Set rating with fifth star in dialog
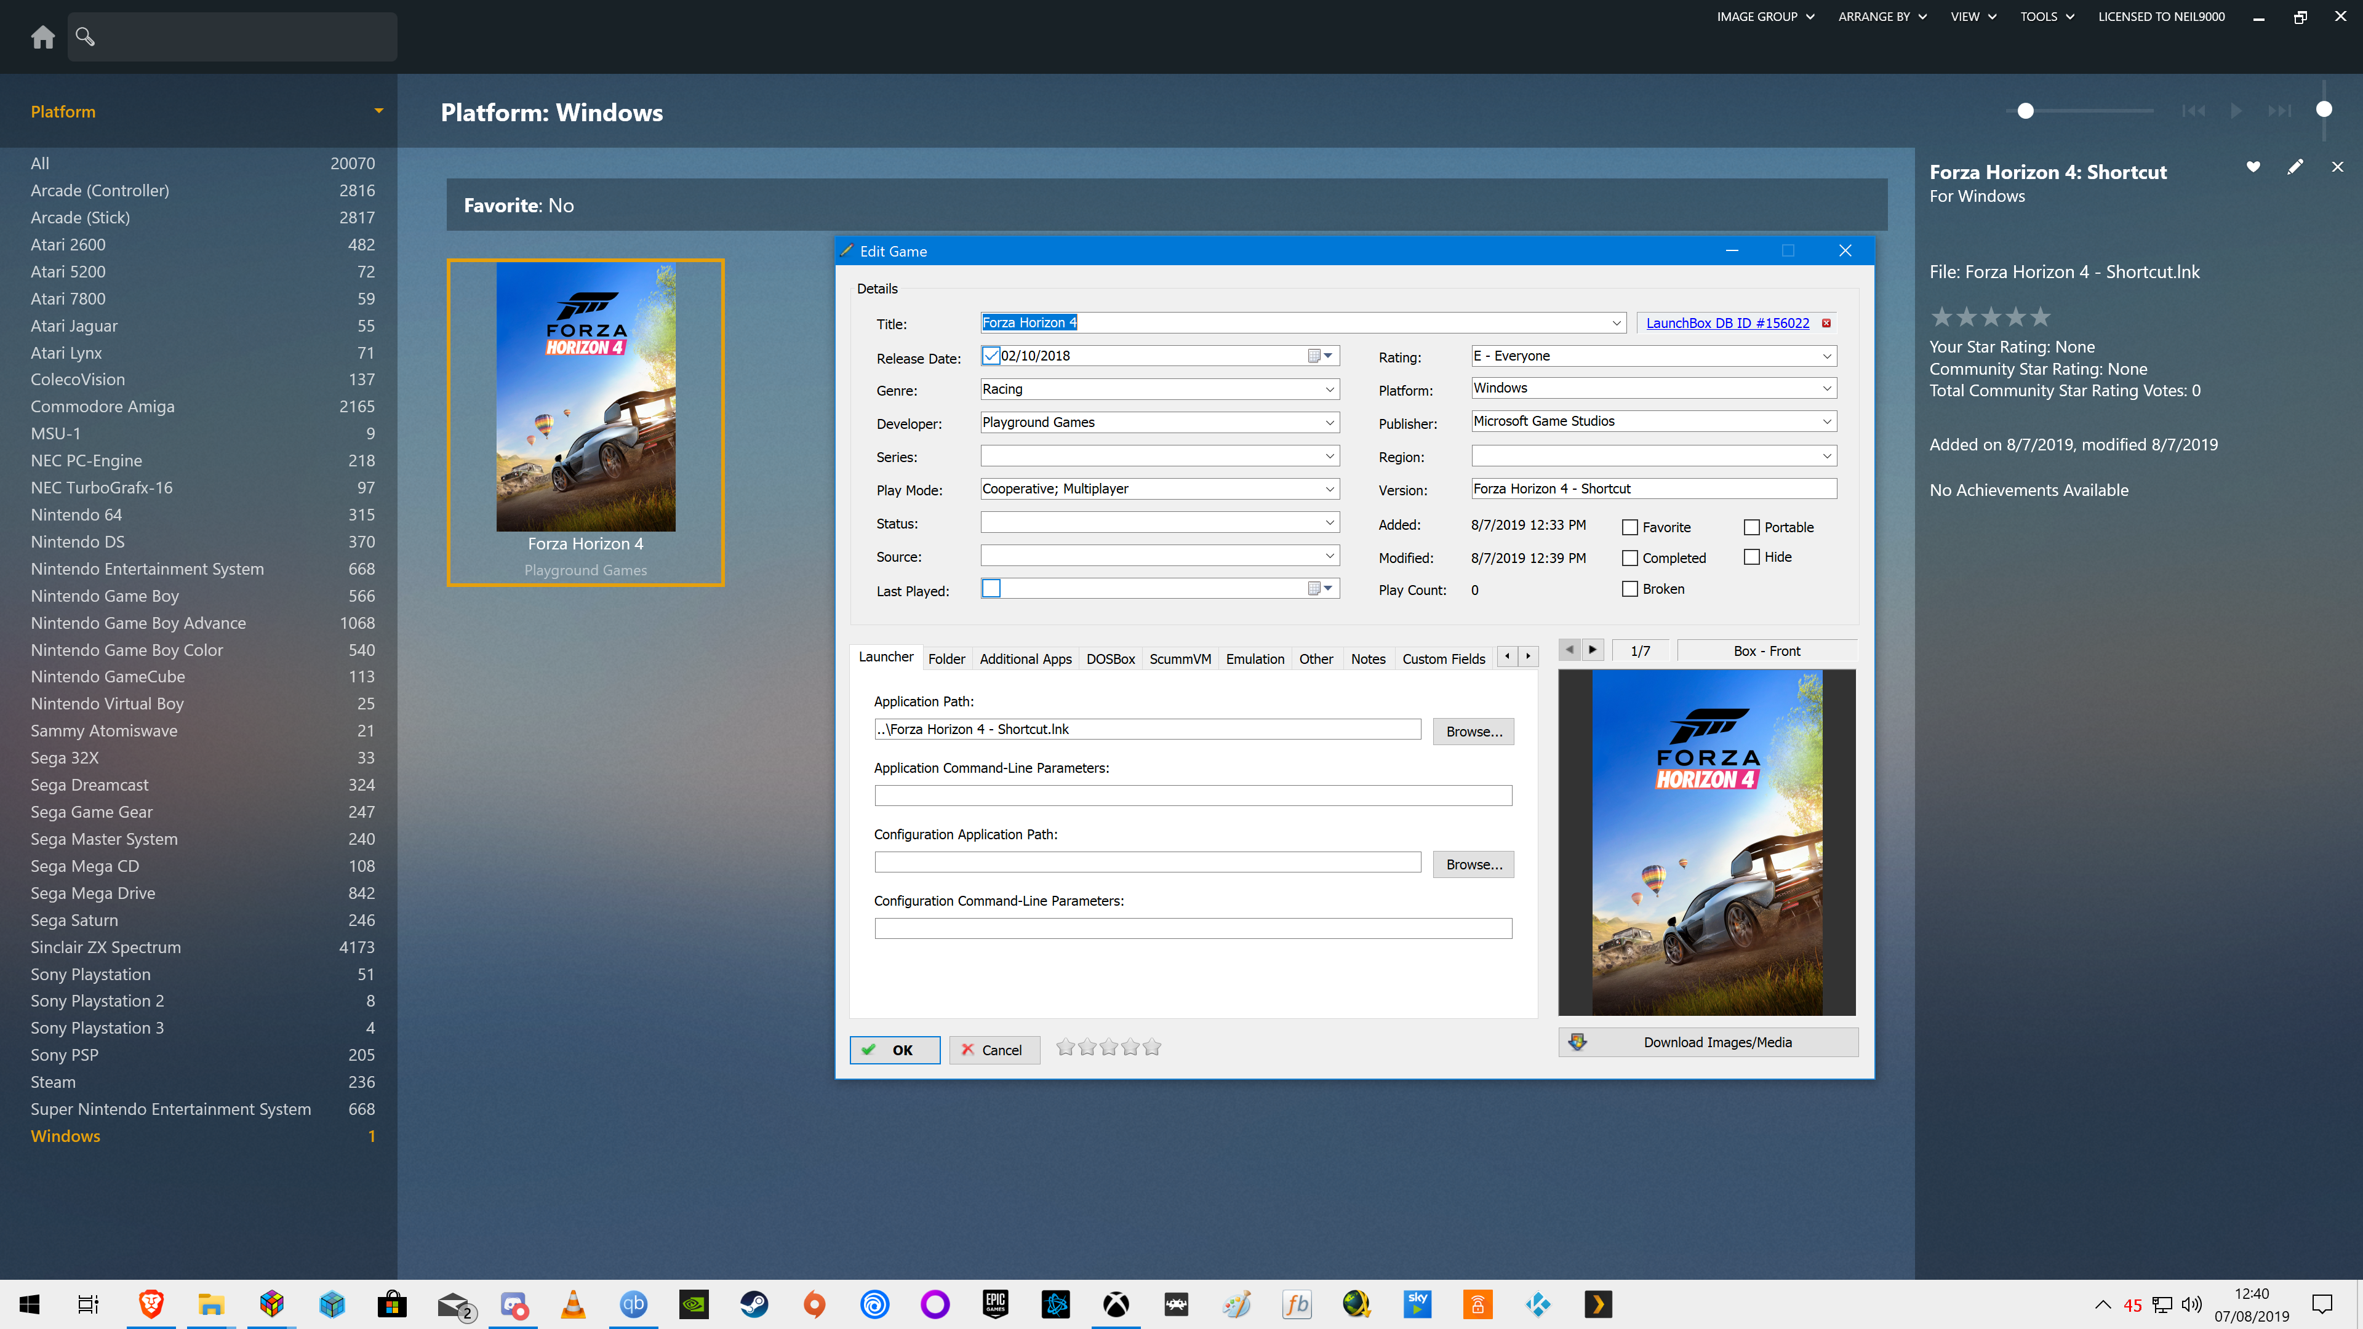Image resolution: width=2363 pixels, height=1329 pixels. pos(1152,1047)
